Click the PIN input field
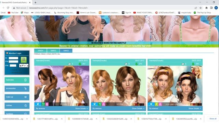Image resolution: width=219 pixels, height=123 pixels. coord(13,66)
